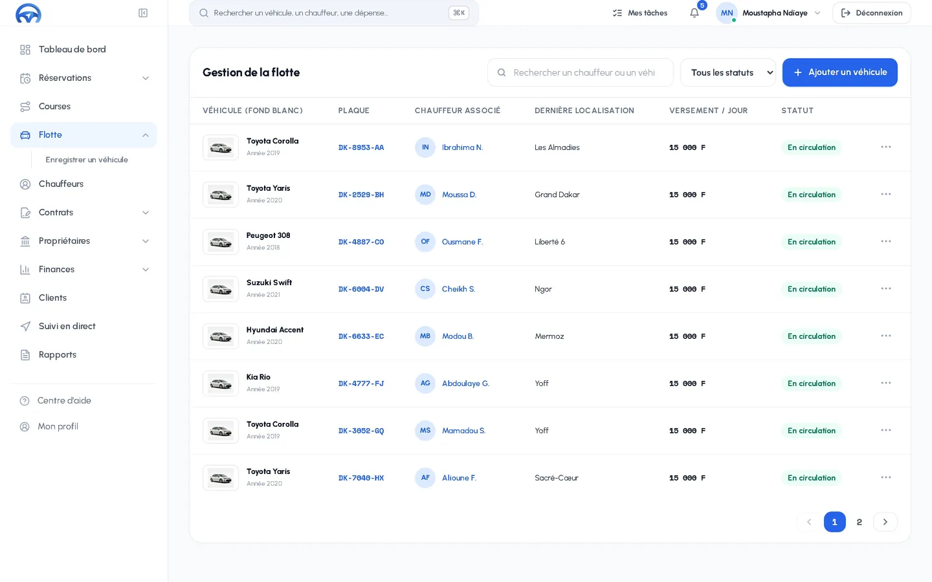Click the Déconnexion button

pyautogui.click(x=872, y=13)
